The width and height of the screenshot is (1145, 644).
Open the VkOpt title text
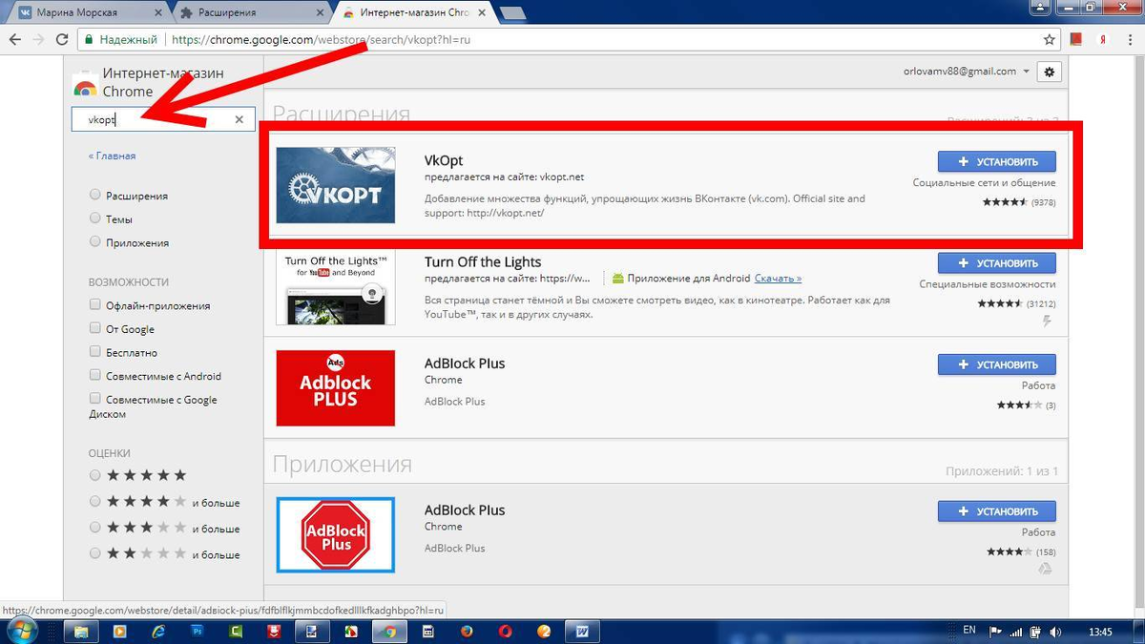[444, 160]
